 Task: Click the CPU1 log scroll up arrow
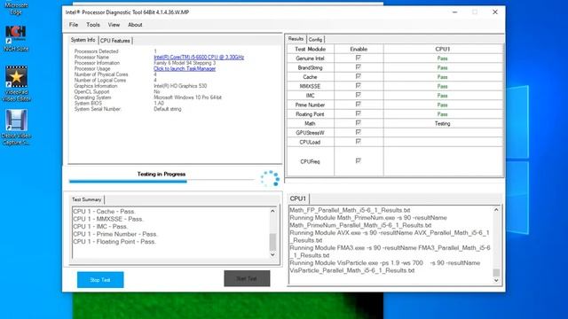click(496, 210)
